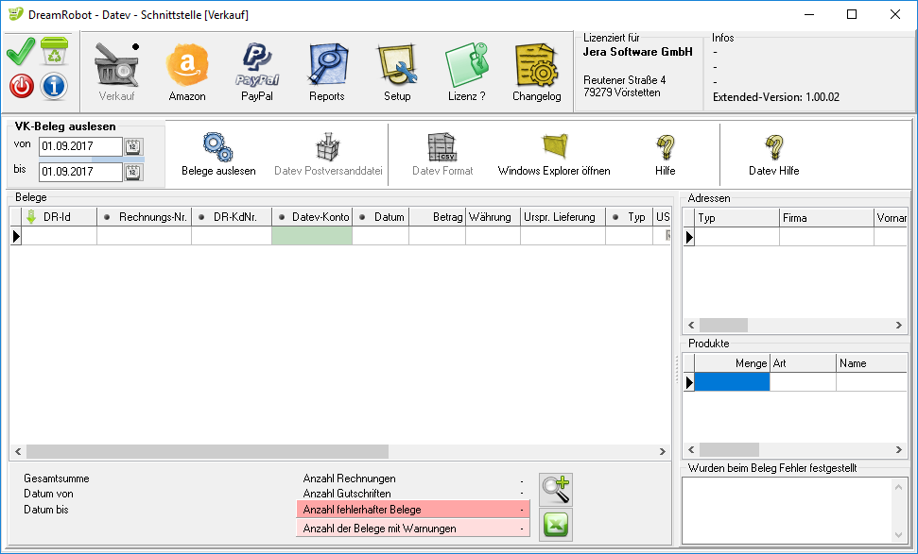This screenshot has height=554, width=918.
Task: Click the green Excel export button
Action: [x=555, y=525]
